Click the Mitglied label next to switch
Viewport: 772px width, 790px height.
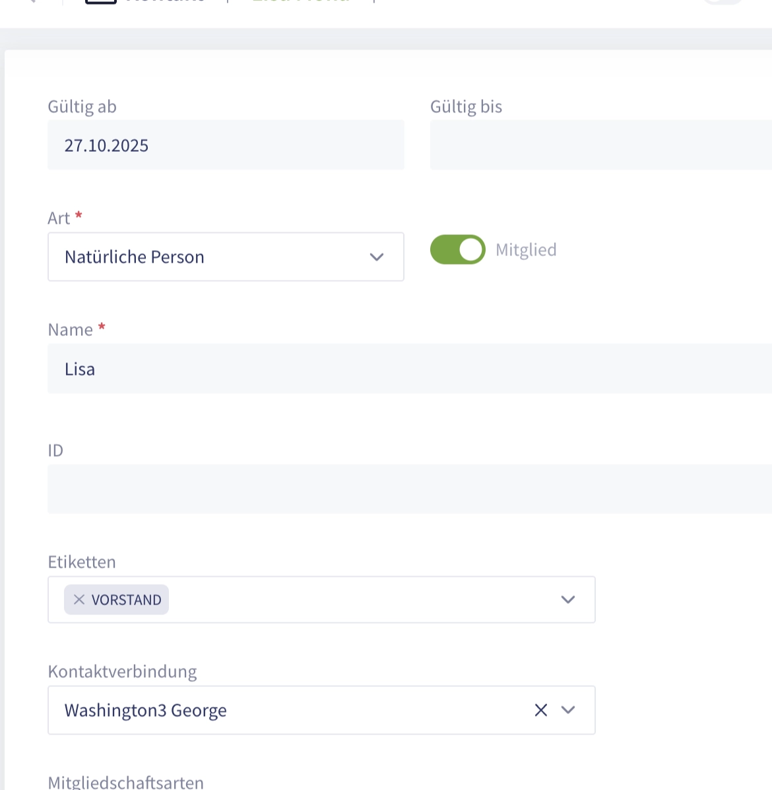pos(526,249)
